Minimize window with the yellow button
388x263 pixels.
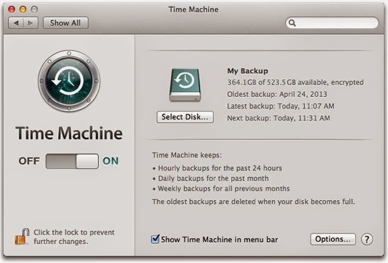tap(23, 10)
